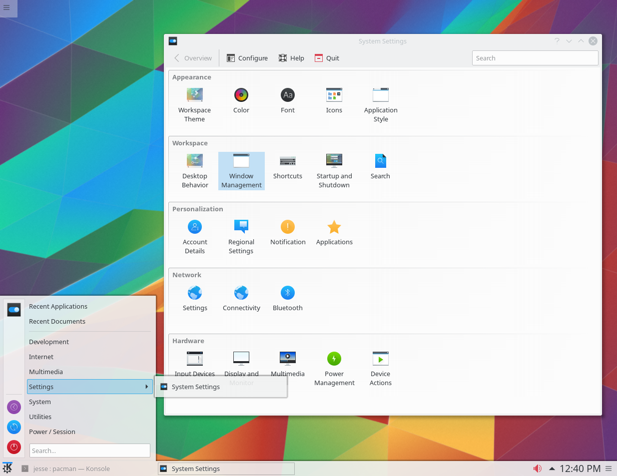Open the titlebar window menu chevron
The height and width of the screenshot is (476, 617).
coord(569,41)
